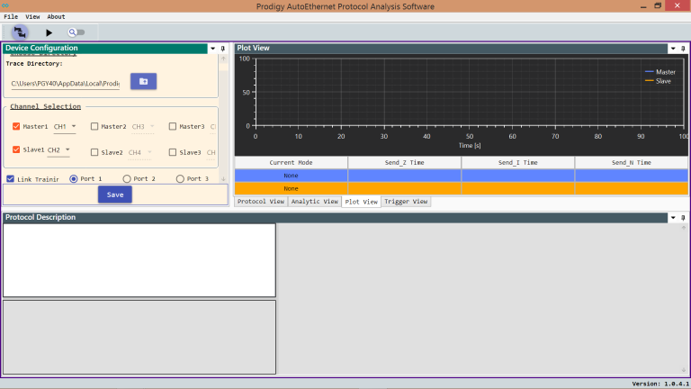The width and height of the screenshot is (691, 389).
Task: Click the Send_N Time column header
Action: pos(632,162)
